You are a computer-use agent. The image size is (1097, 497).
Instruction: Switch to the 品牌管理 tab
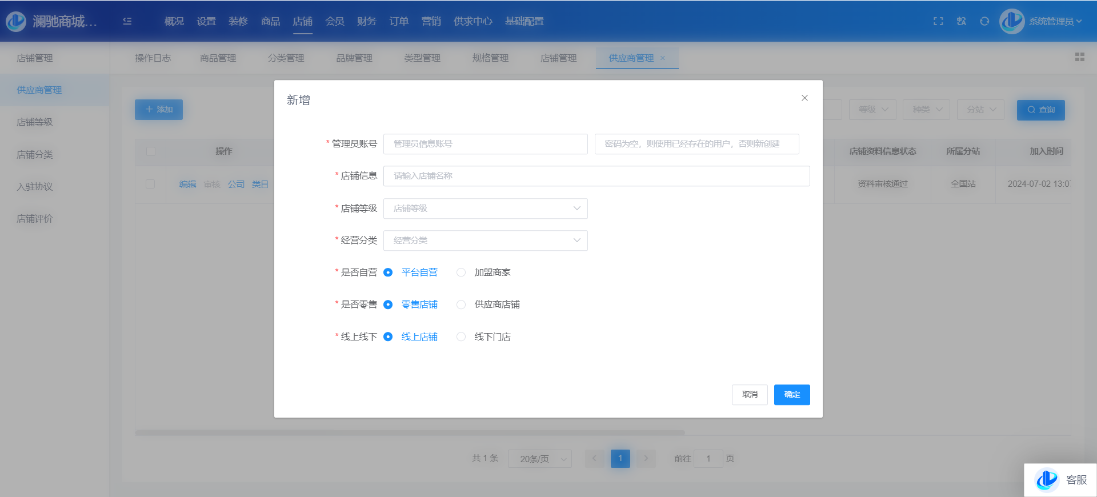coord(354,58)
